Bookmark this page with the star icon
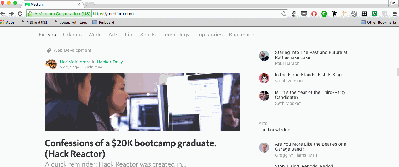Image resolution: width=399 pixels, height=167 pixels. point(284,14)
